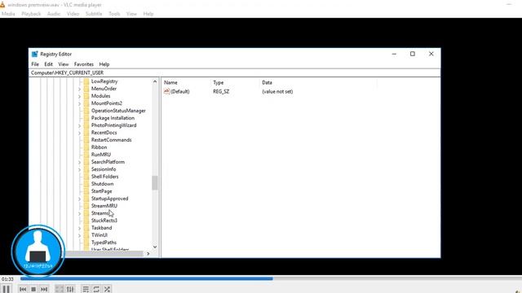Click the 01:33 elapsed time label
This screenshot has width=522, height=293.
(7, 279)
